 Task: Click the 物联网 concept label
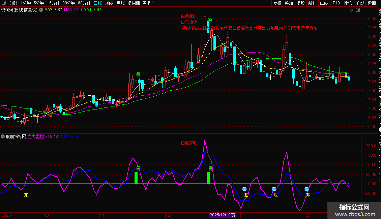[187, 28]
